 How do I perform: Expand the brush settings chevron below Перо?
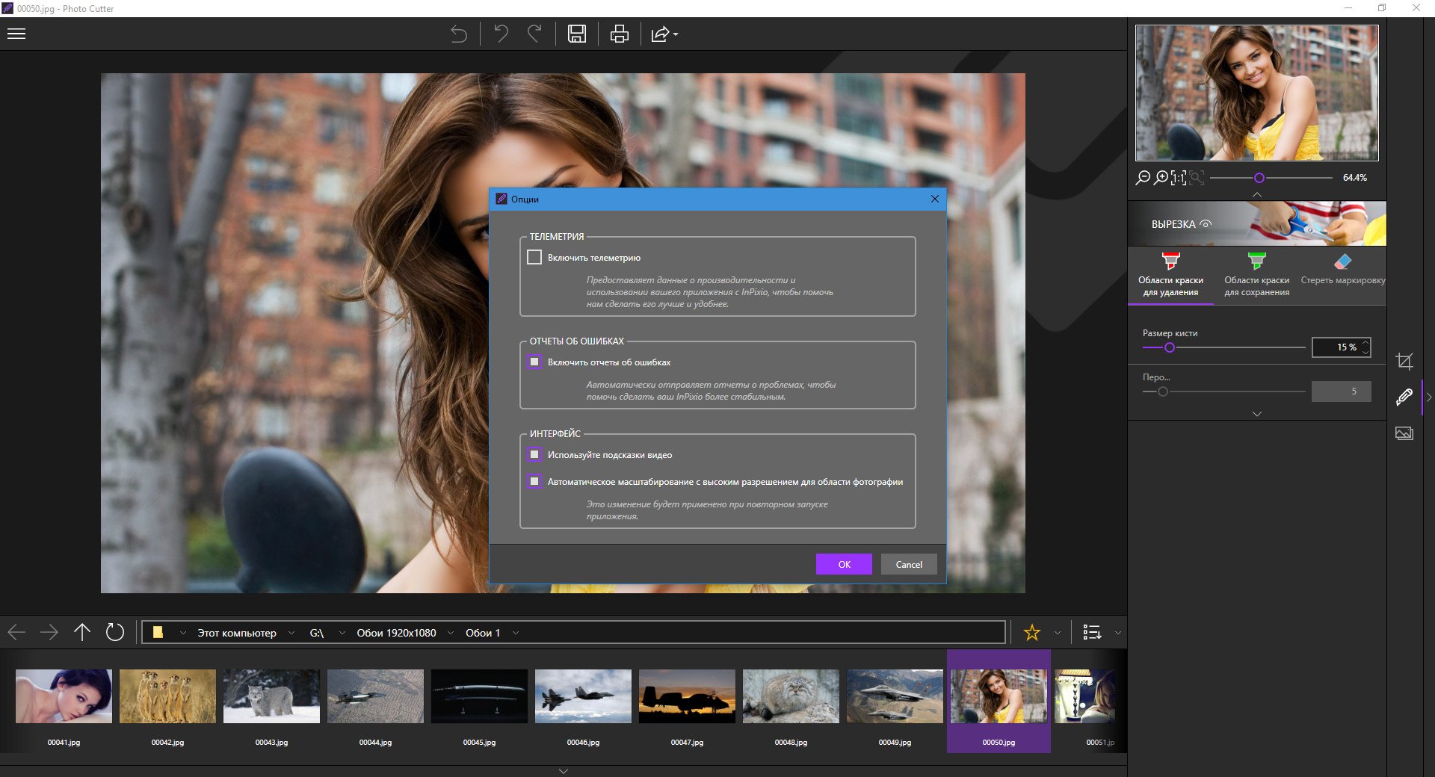[1256, 414]
